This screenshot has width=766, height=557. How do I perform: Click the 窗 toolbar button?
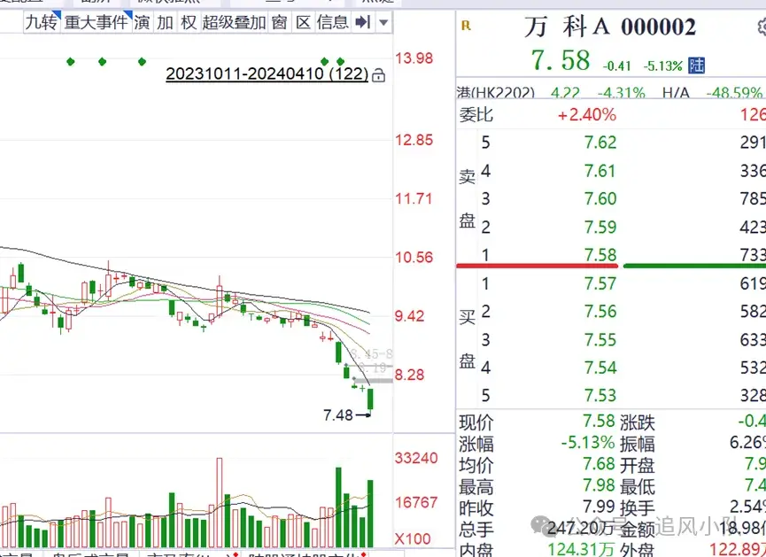[x=280, y=22]
